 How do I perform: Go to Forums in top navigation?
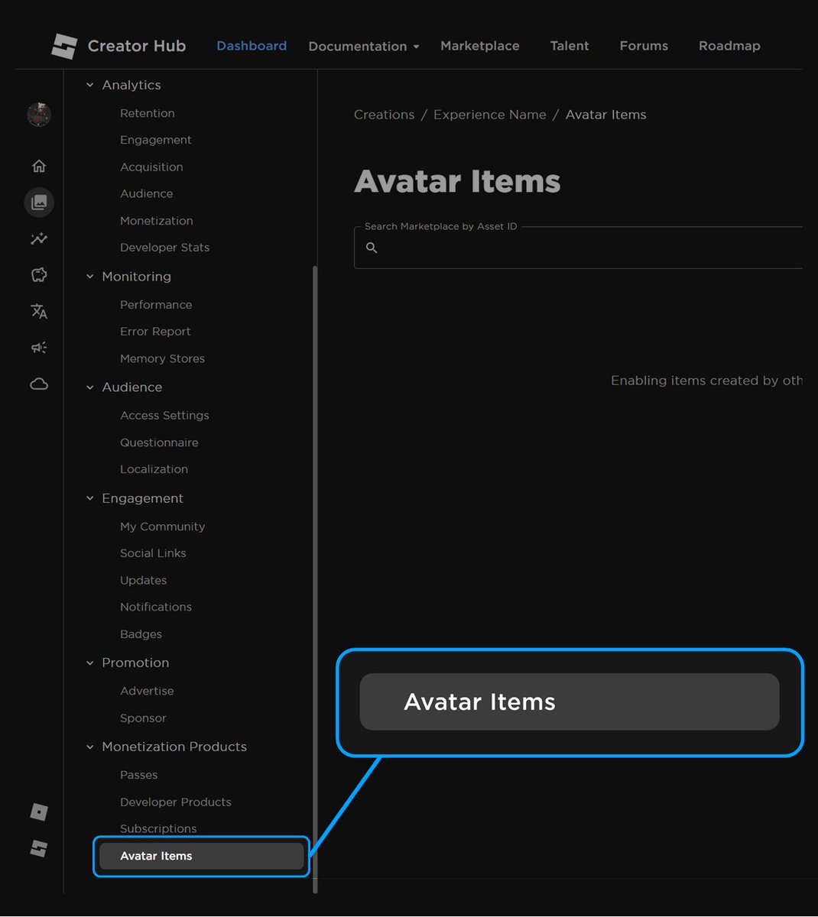pos(644,46)
